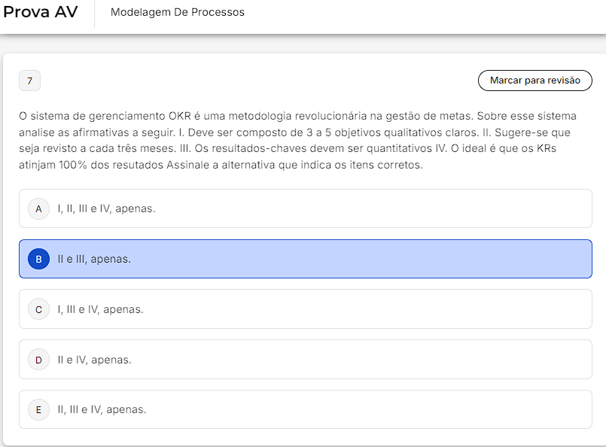
Task: Click the selected answer text 'II e III, apenas.'
Action: tap(94, 259)
